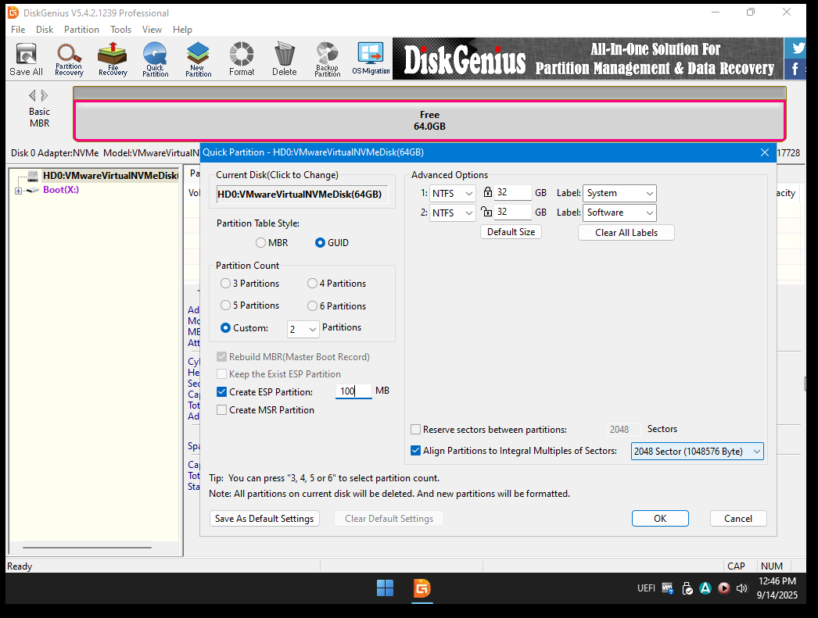This screenshot has width=818, height=618.
Task: Open the Tools menu
Action: coord(120,30)
